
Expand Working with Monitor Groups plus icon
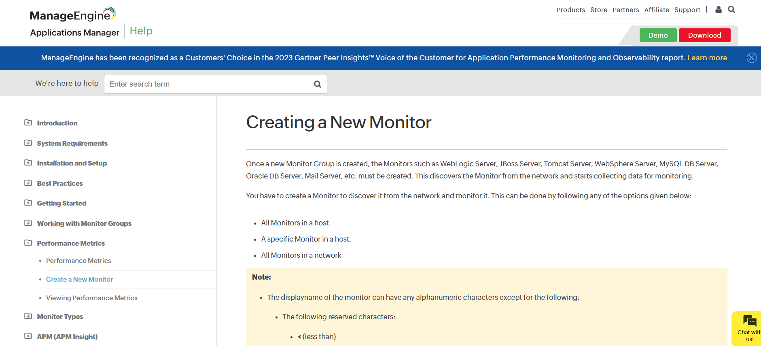coord(28,223)
